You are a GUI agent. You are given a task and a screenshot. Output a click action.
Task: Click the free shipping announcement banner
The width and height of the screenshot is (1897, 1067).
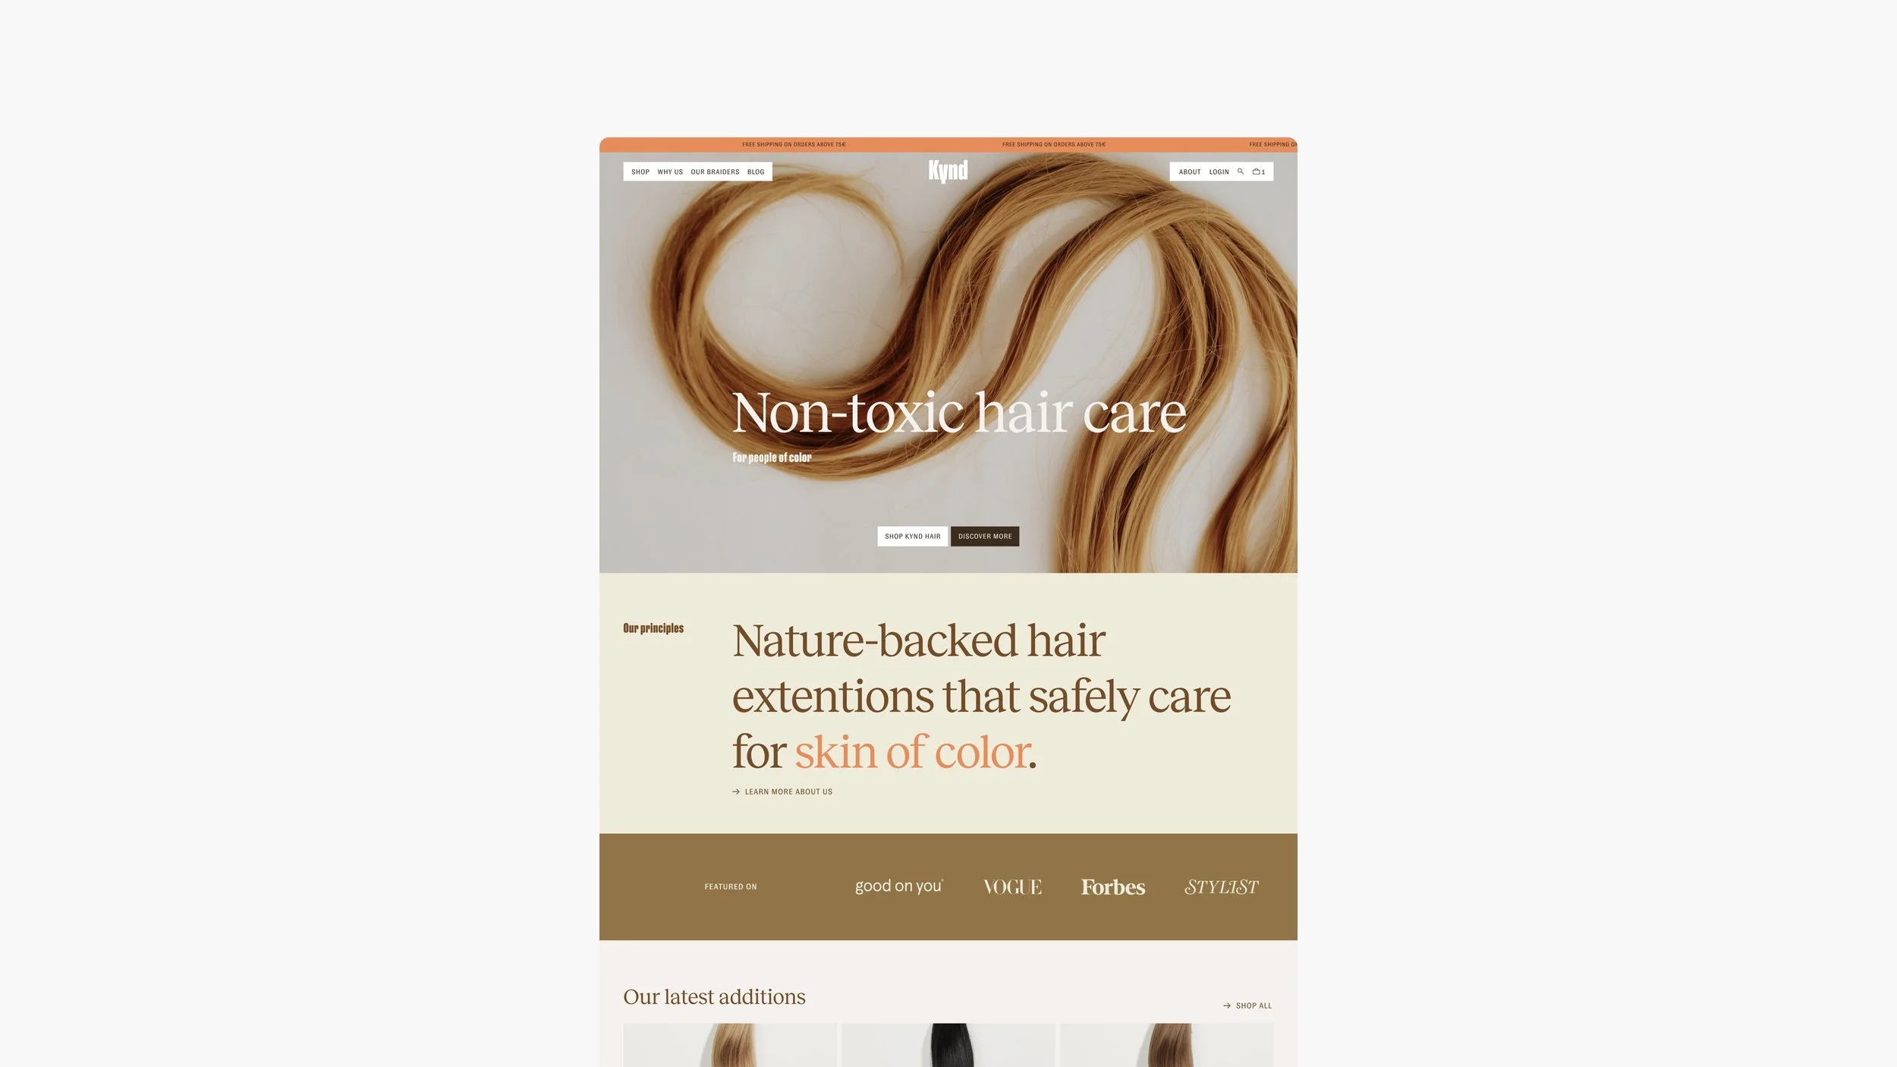point(948,144)
